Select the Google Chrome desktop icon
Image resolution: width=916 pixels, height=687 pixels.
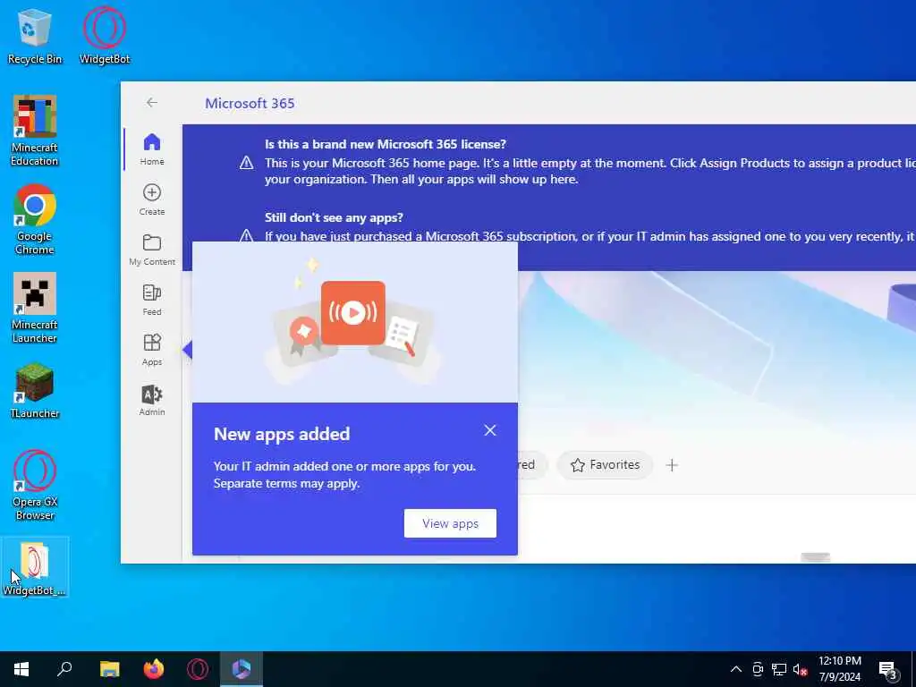coord(35,220)
